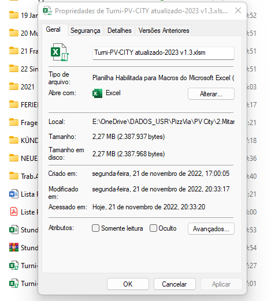271x301 pixels.
Task: Click the file type 'Planilha Habilitada para Macros' text
Action: tap(163, 78)
